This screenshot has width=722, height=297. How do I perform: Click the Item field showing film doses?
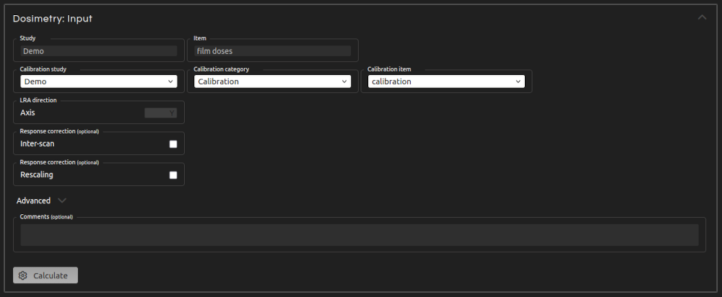(272, 51)
